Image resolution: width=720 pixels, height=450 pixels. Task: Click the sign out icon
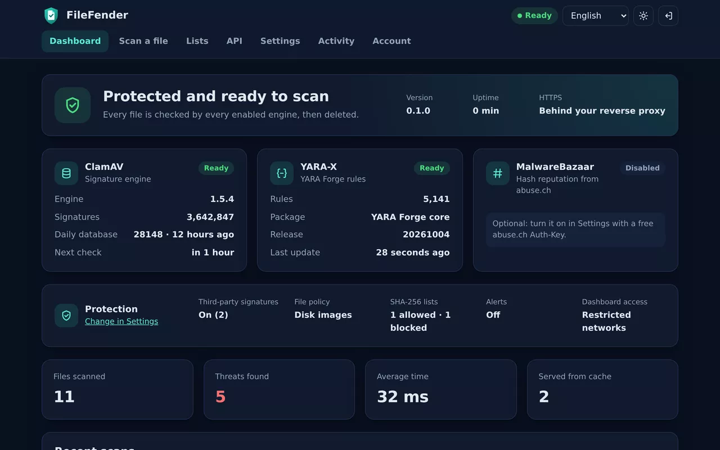(668, 16)
